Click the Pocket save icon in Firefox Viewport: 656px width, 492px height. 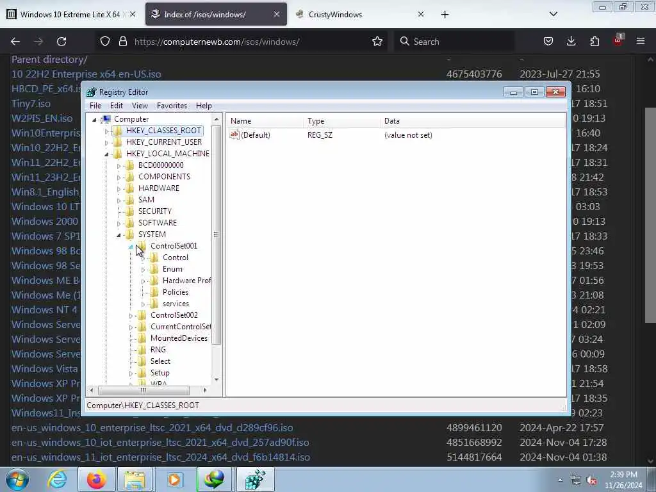[x=548, y=42]
